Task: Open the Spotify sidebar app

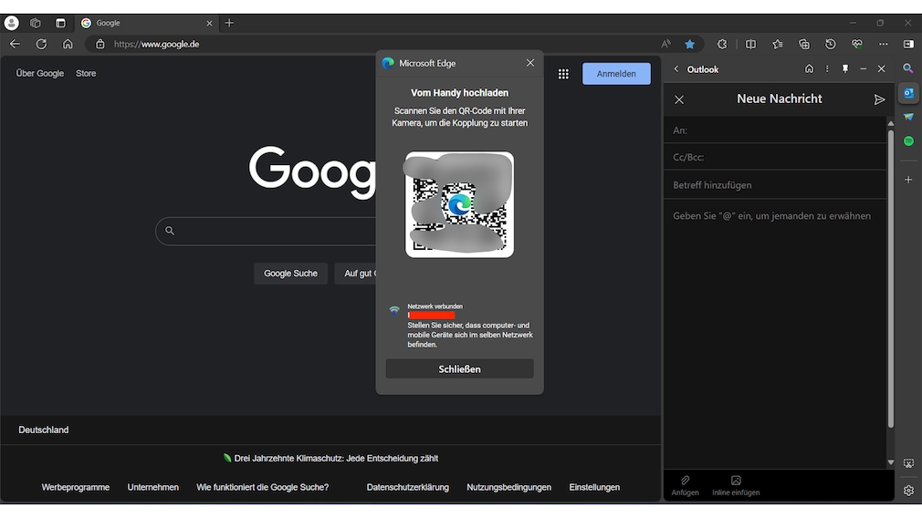Action: (x=908, y=141)
